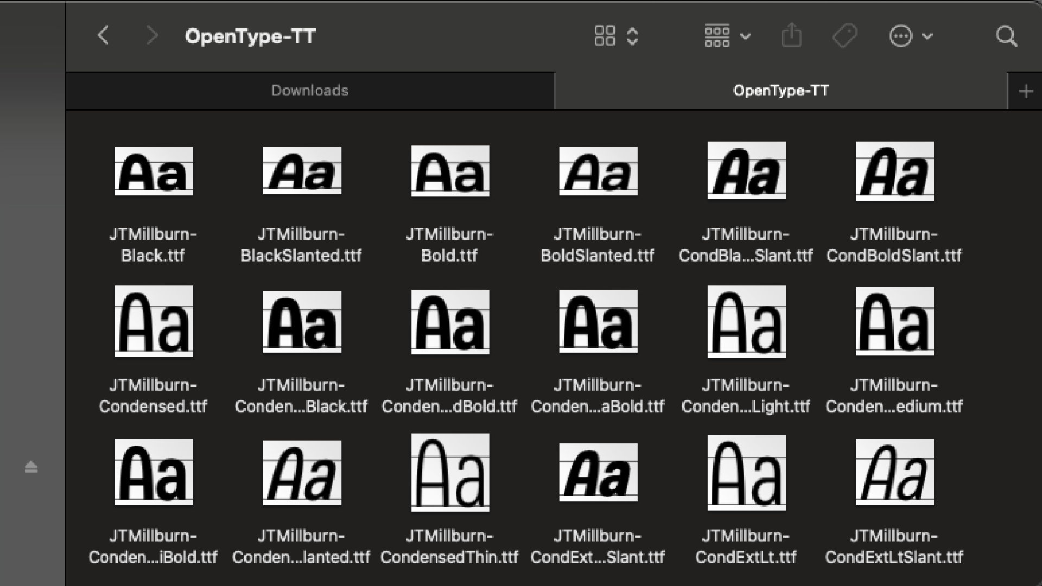Switch to the Downloads tab
Image resolution: width=1042 pixels, height=586 pixels.
310,91
